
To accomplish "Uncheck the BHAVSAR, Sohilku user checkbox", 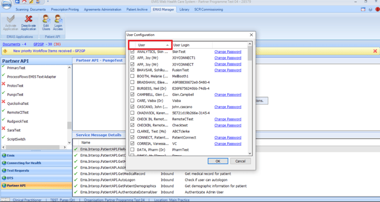I will (133, 70).
